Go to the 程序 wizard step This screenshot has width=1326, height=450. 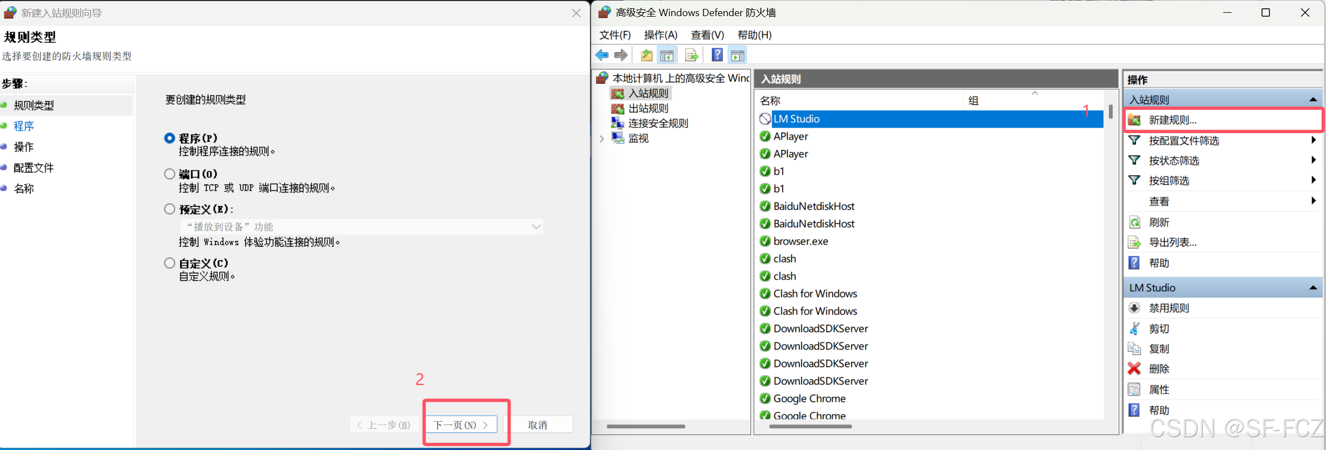point(23,126)
